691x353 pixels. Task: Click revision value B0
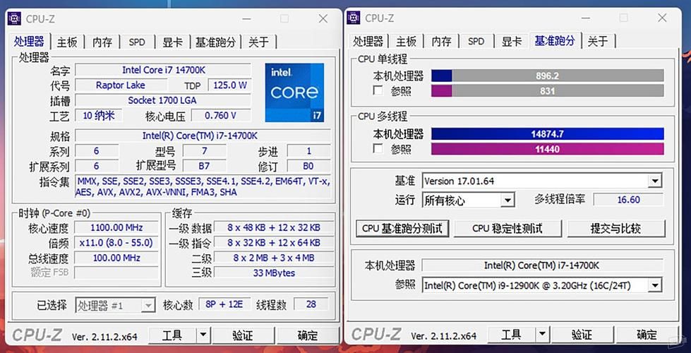tap(308, 166)
